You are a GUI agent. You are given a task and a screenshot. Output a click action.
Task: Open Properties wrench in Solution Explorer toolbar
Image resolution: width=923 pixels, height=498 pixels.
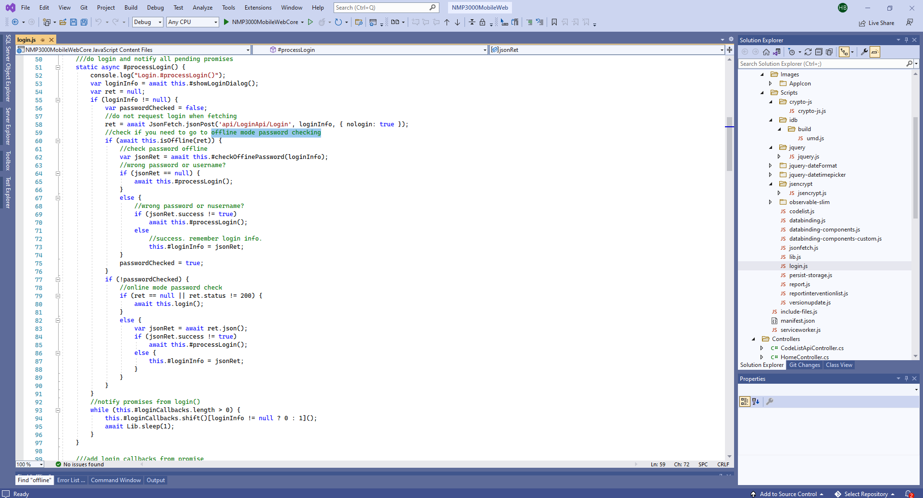[864, 52]
